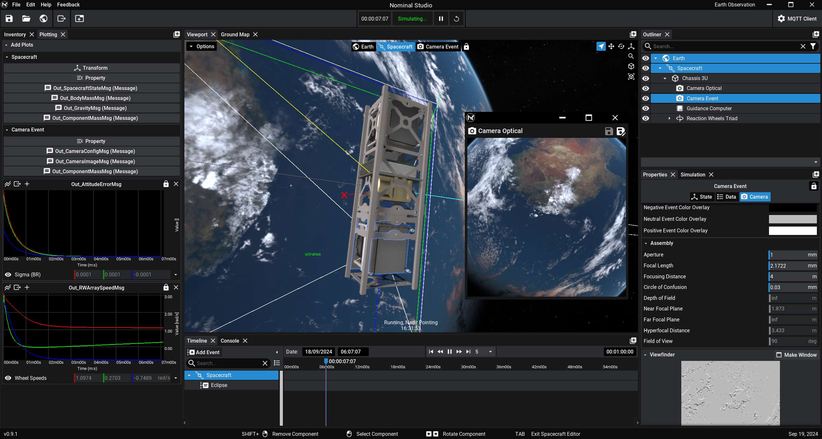Click the add-window icon in the top toolbar
The height and width of the screenshot is (439, 822).
(x=79, y=19)
